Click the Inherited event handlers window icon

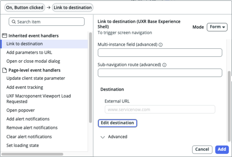[x=4, y=36]
